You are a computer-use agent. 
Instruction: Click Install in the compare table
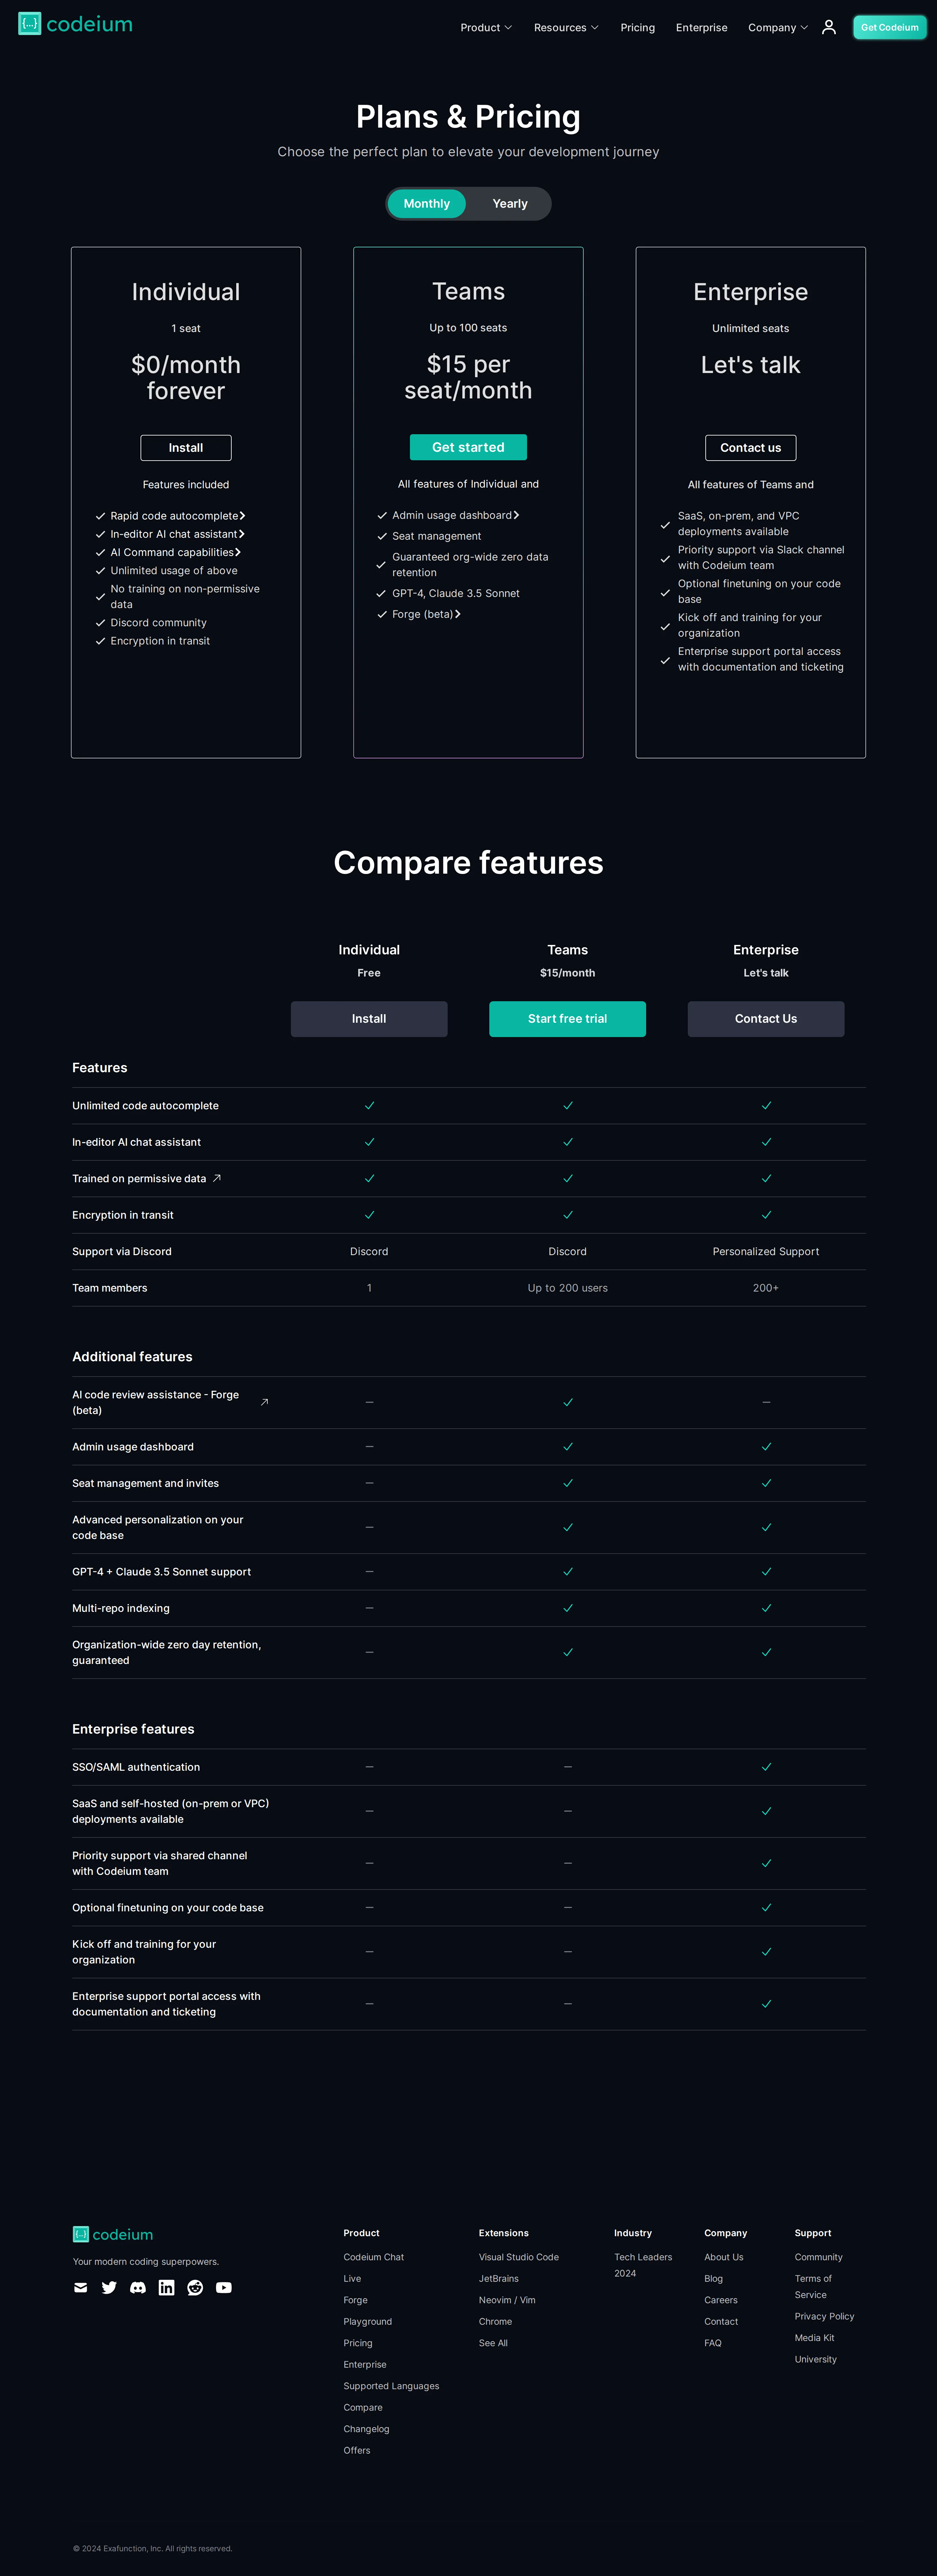coord(369,1019)
